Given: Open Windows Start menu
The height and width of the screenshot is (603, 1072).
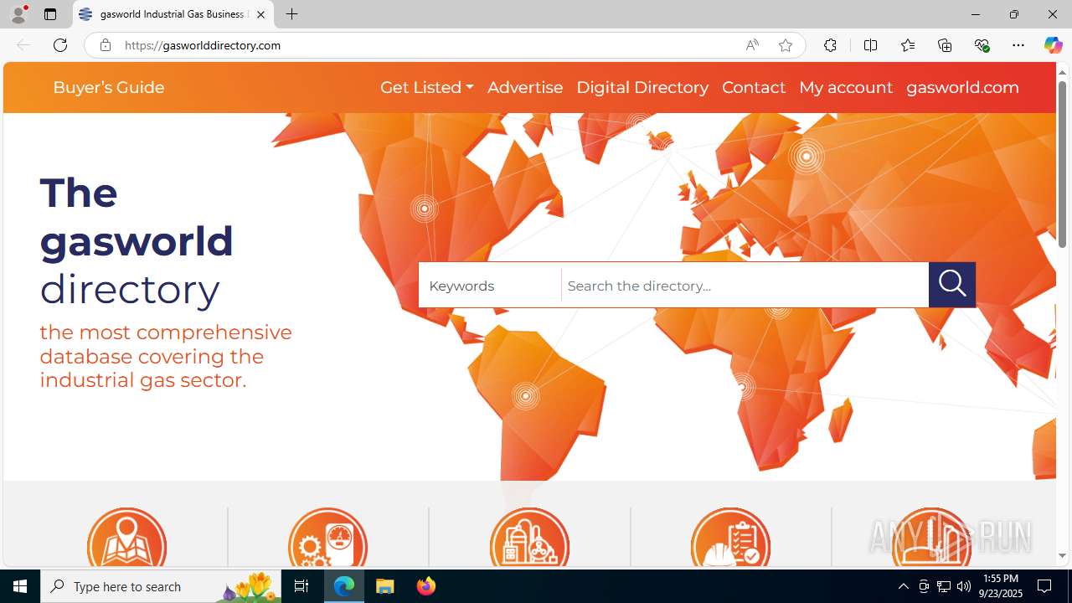Looking at the screenshot, I should point(20,586).
